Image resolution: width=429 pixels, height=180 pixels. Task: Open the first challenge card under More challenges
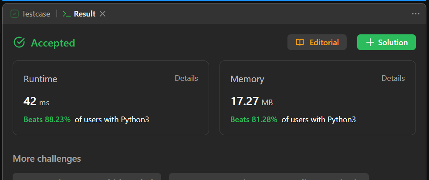point(87,177)
